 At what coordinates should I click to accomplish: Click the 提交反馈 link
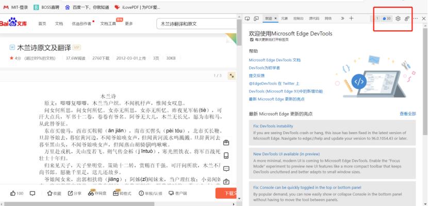(x=257, y=76)
